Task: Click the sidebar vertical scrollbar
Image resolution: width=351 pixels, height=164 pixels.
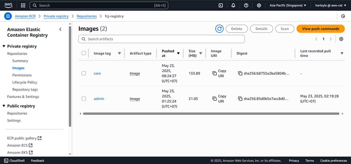Action: [x=70, y=76]
